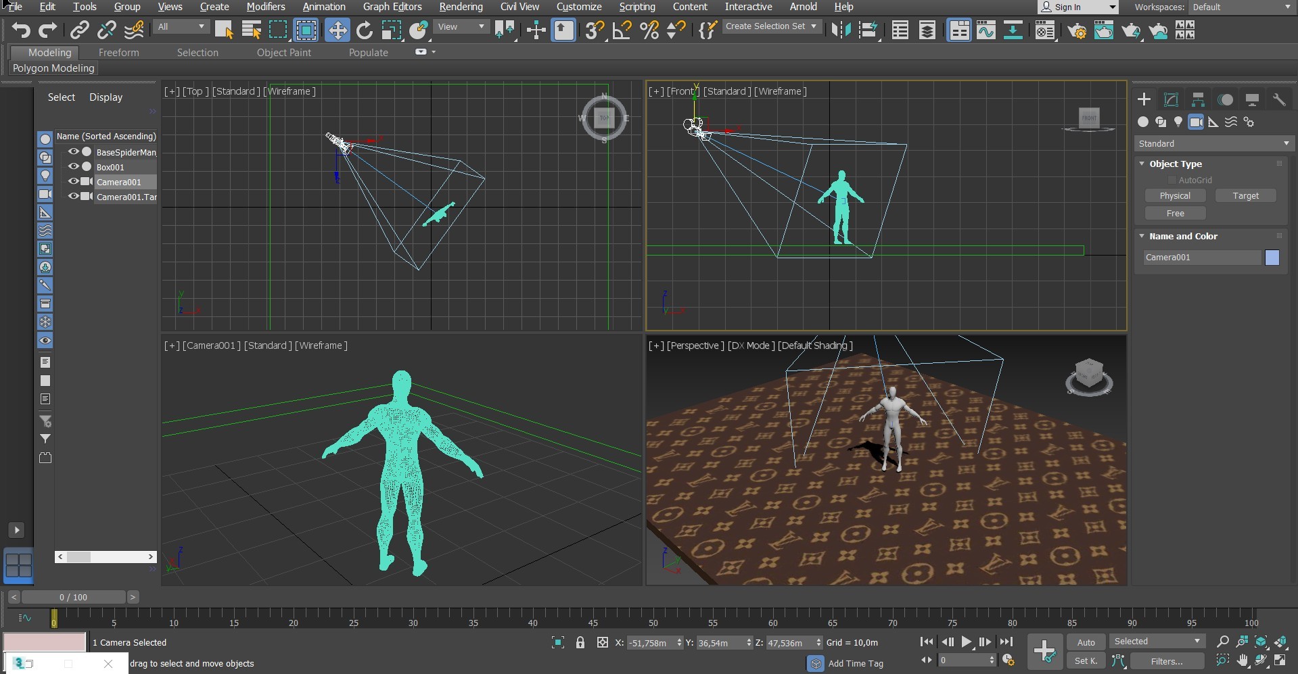Click the Set K. button
The width and height of the screenshot is (1298, 674).
pos(1086,660)
